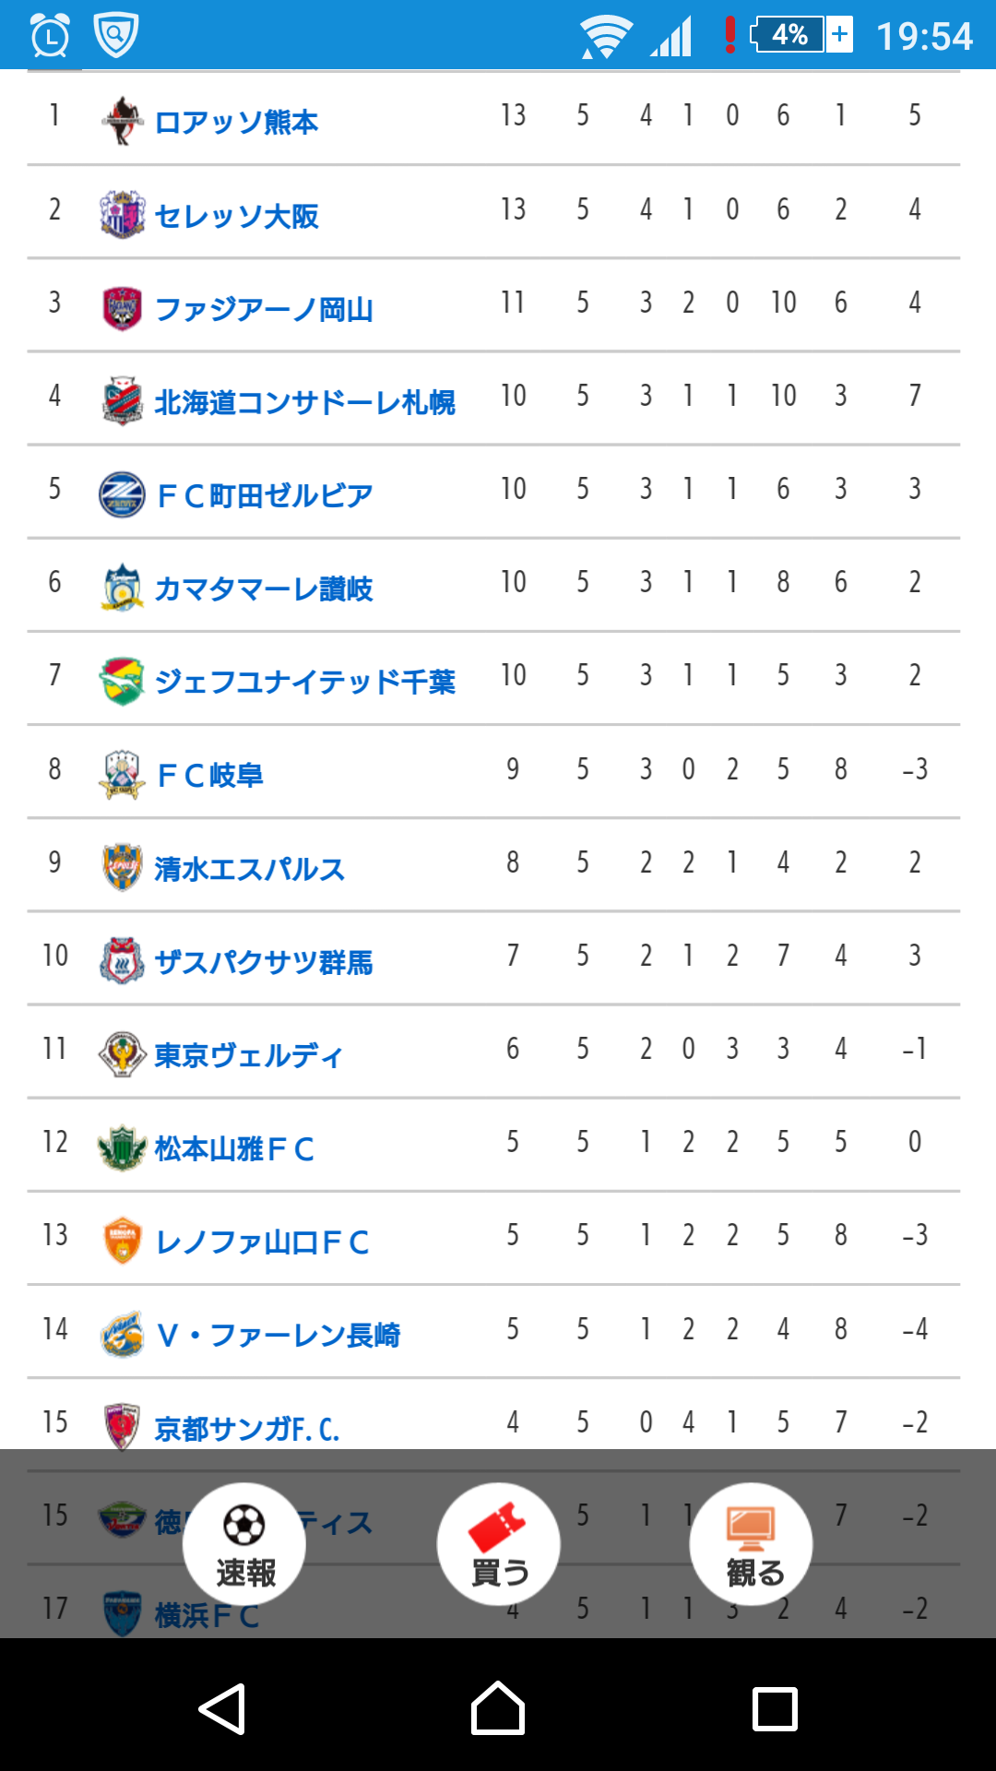This screenshot has height=1771, width=996.
Task: Open the 松本山雅FC team page
Action: point(234,1148)
